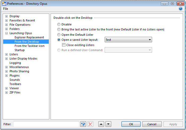
Task: Click the Preferences window title icon
Action: 4,4
